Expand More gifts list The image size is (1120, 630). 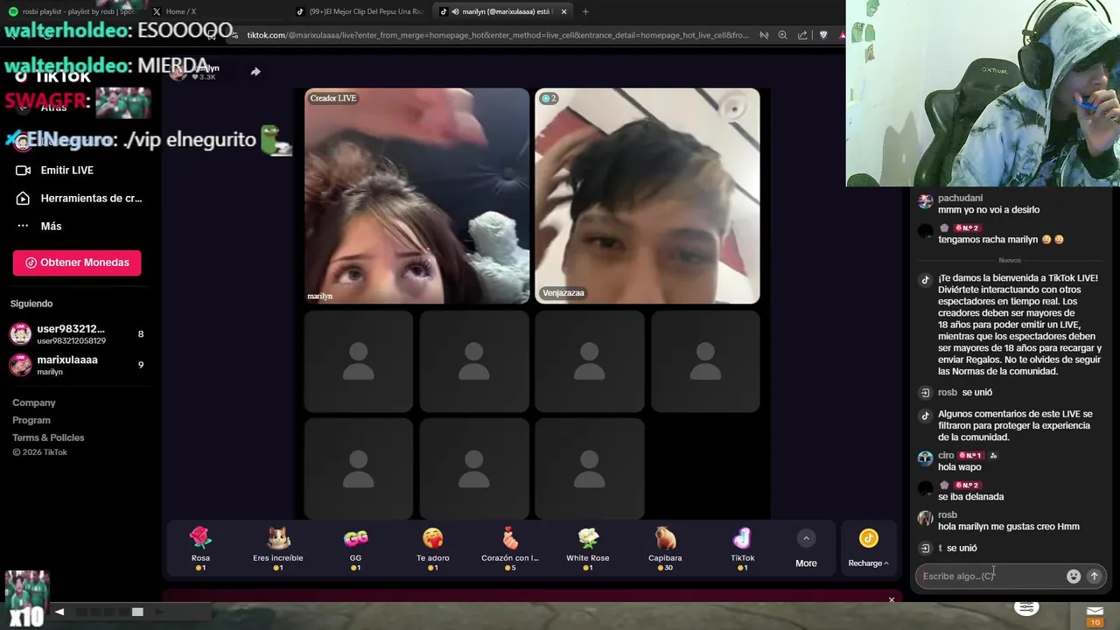[x=806, y=549]
